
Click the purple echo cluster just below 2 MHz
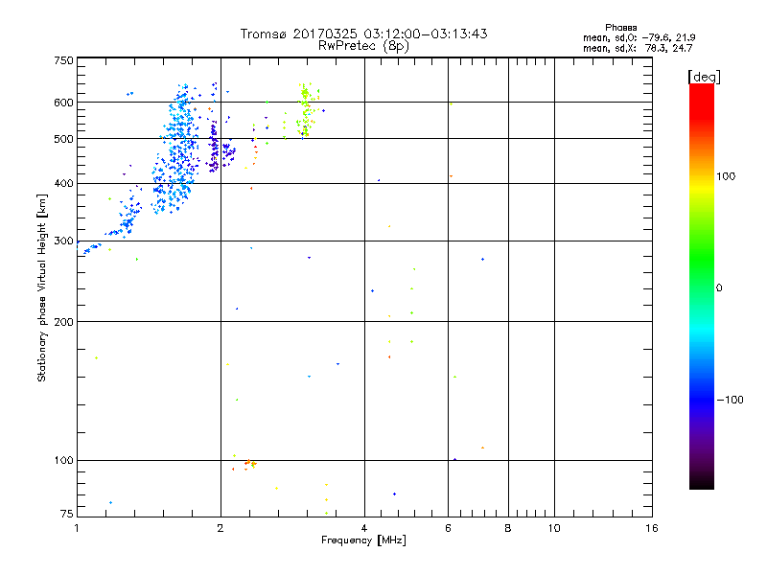[x=214, y=147]
